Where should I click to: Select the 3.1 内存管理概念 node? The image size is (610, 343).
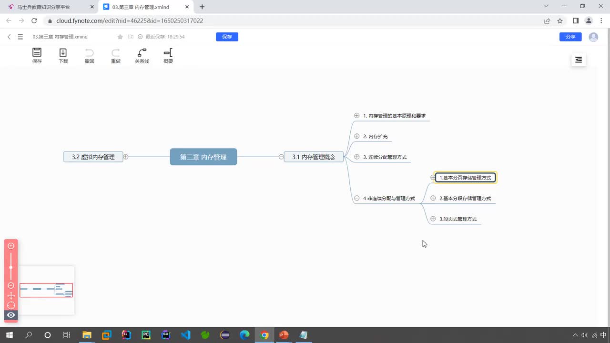[314, 157]
